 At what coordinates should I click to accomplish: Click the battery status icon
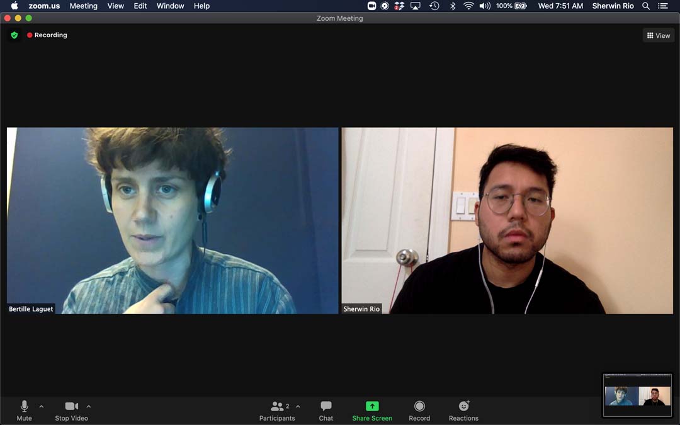521,6
